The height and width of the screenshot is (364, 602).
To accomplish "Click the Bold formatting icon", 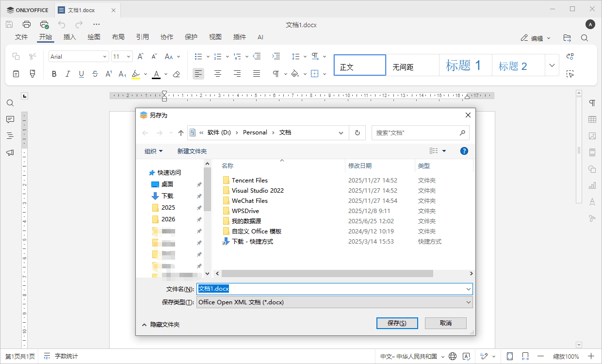I will (x=54, y=74).
